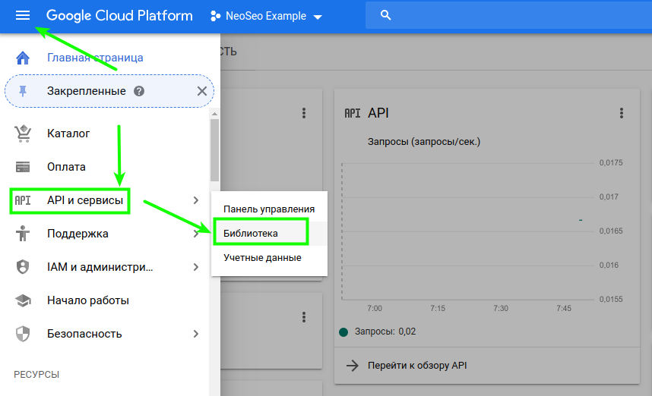652x396 pixels.
Task: Click the Каталог cart icon
Action: pyautogui.click(x=23, y=134)
